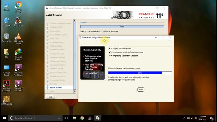
Task: Stop the database creation
Action: [x=141, y=89]
